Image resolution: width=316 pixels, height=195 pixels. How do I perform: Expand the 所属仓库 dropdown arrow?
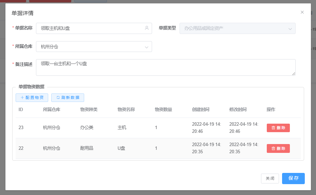[x=147, y=47]
